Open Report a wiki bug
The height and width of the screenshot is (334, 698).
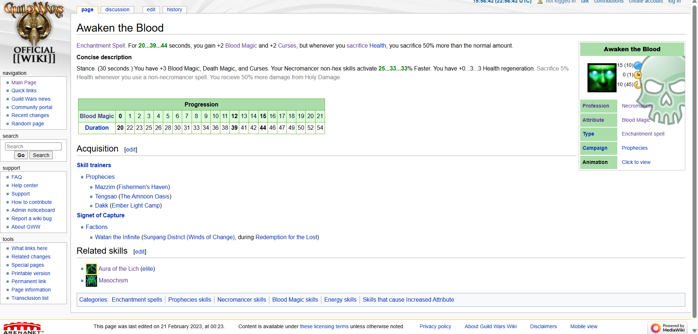[31, 218]
